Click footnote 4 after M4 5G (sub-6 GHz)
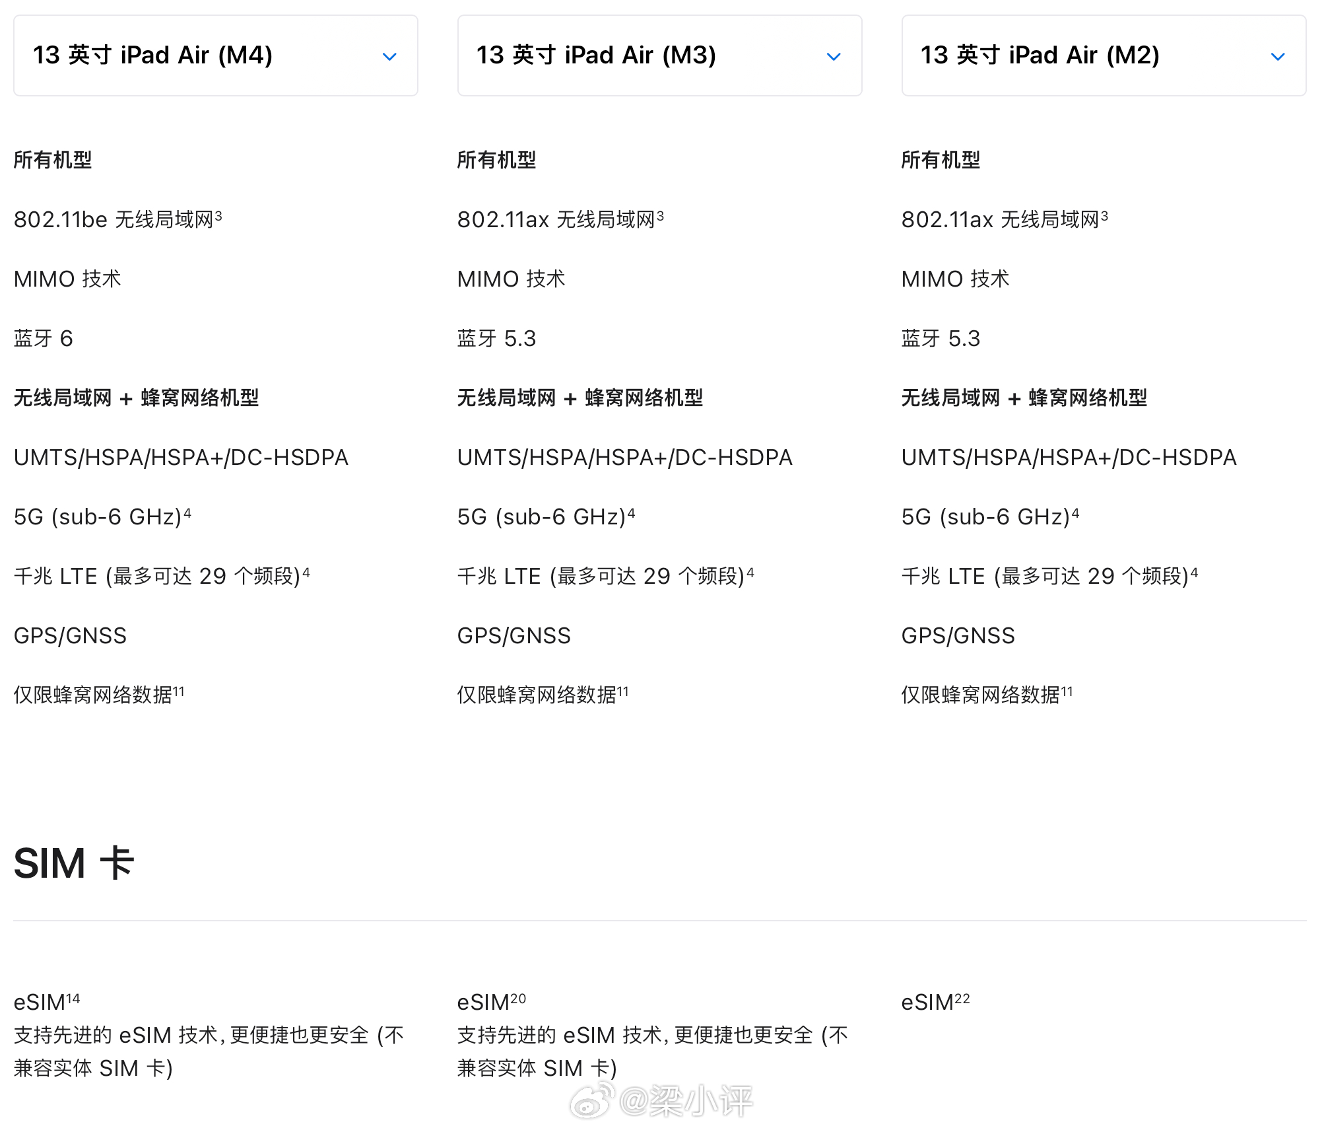The image size is (1324, 1132). 187,513
